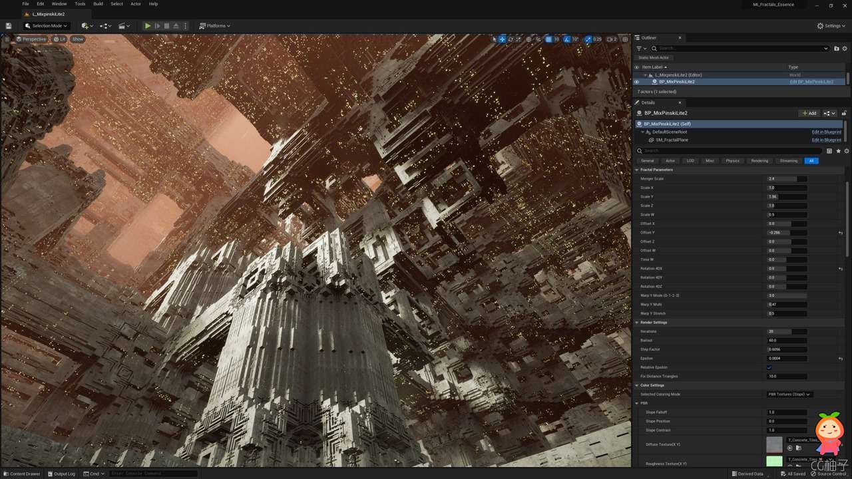Select the SM_FractalPlane component
This screenshot has width=852, height=479.
click(672, 140)
